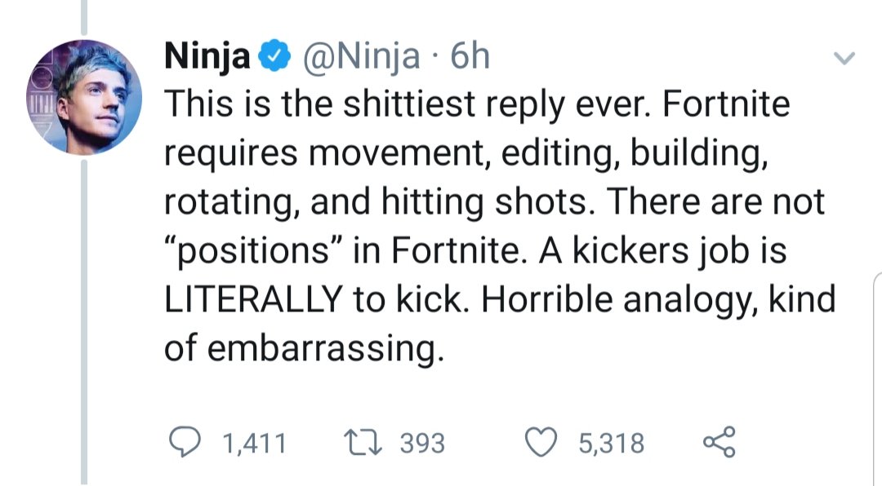Like the tweet with heart icon
The width and height of the screenshot is (882, 486).
click(x=541, y=442)
